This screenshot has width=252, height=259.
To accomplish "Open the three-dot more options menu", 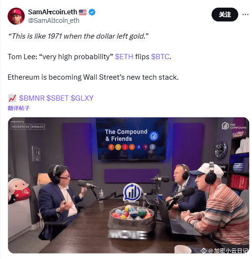I will [x=245, y=14].
